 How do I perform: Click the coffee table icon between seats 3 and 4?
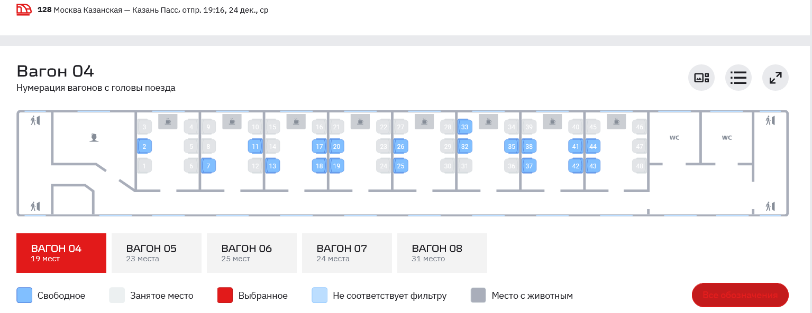tap(168, 122)
